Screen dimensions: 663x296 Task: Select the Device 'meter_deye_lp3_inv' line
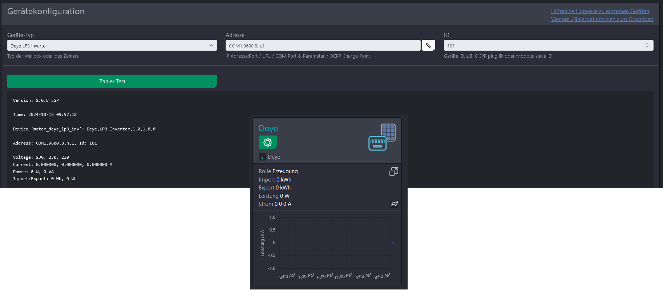click(x=84, y=129)
